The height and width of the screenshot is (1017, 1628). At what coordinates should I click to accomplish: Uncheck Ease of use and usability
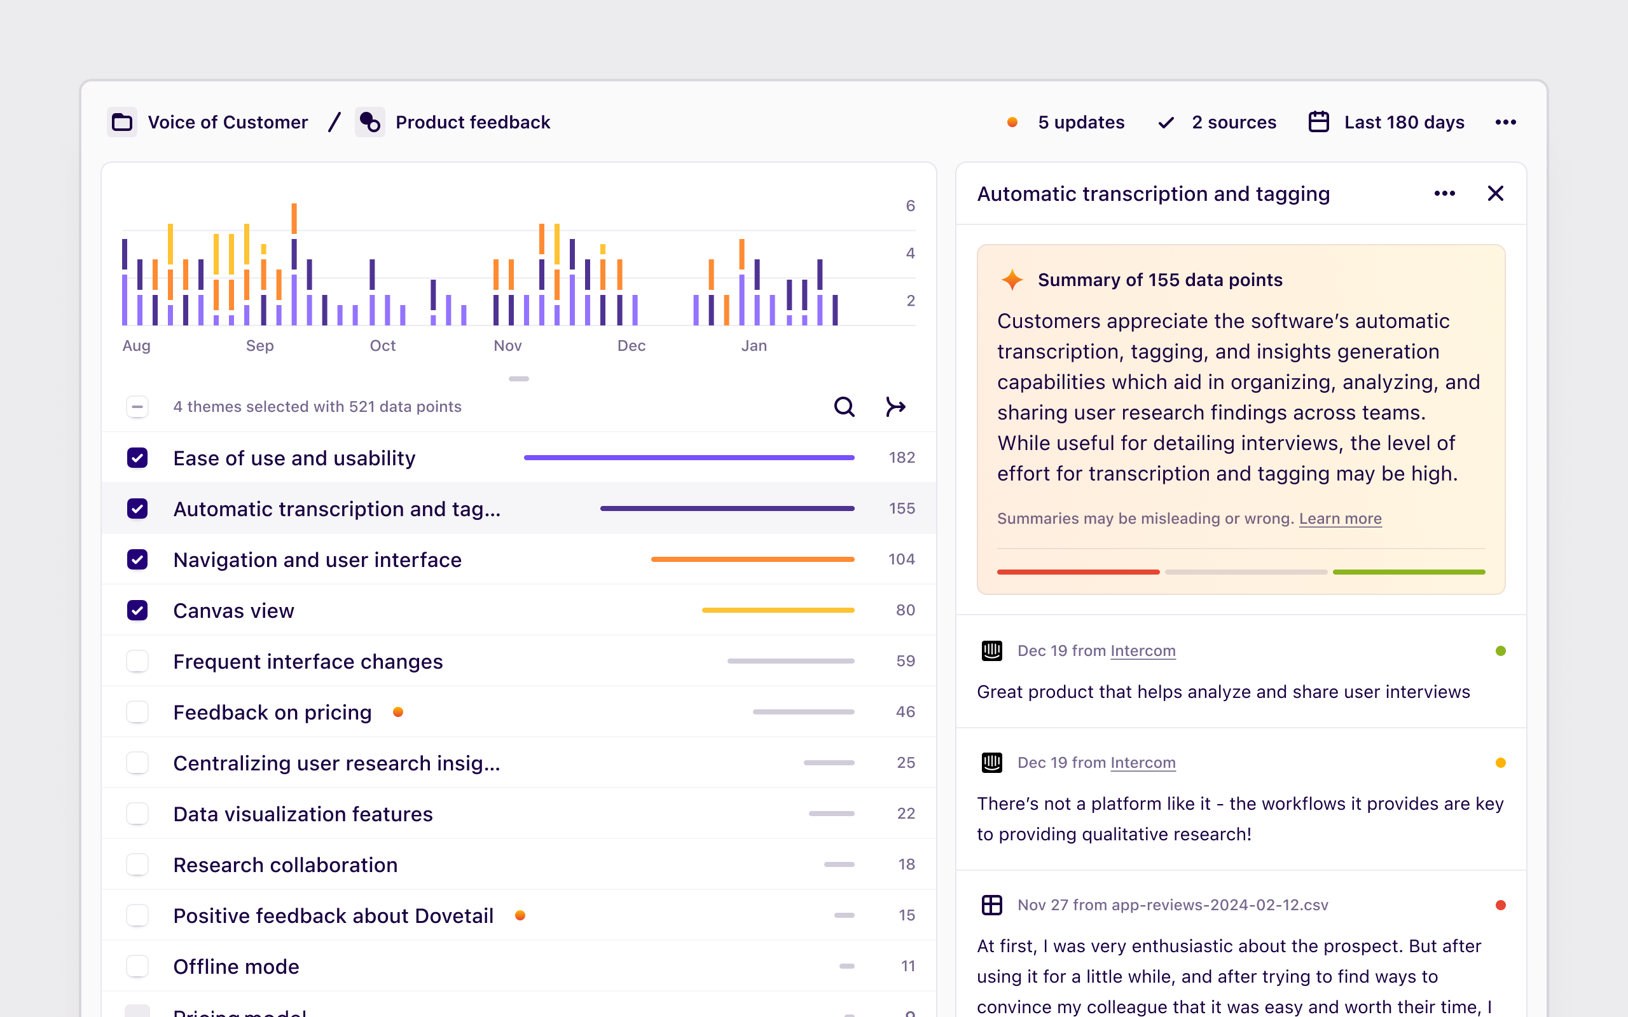pos(137,458)
